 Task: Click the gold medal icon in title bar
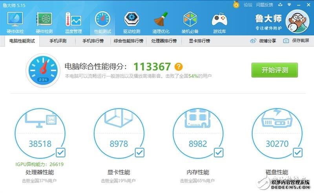tap(236, 4)
